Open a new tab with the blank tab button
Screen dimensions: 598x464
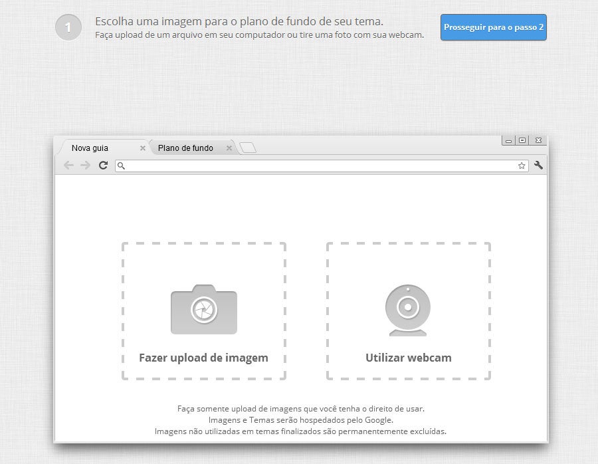pos(248,148)
